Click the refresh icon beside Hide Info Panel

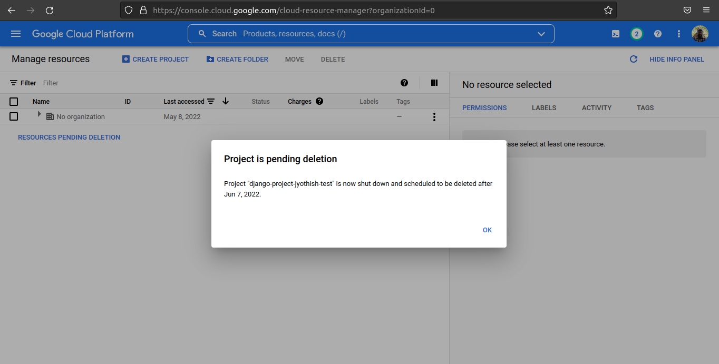pos(634,60)
